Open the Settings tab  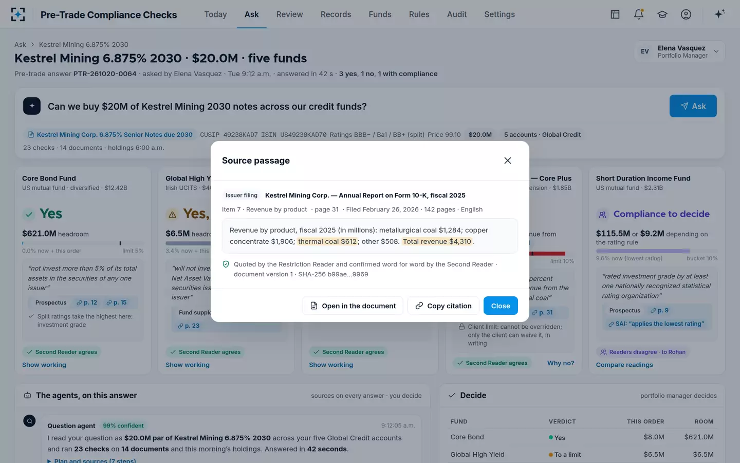pos(499,14)
